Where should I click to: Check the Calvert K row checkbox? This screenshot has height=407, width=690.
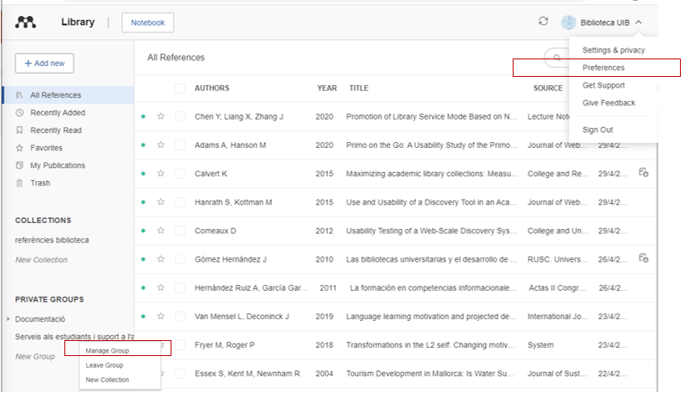point(180,174)
